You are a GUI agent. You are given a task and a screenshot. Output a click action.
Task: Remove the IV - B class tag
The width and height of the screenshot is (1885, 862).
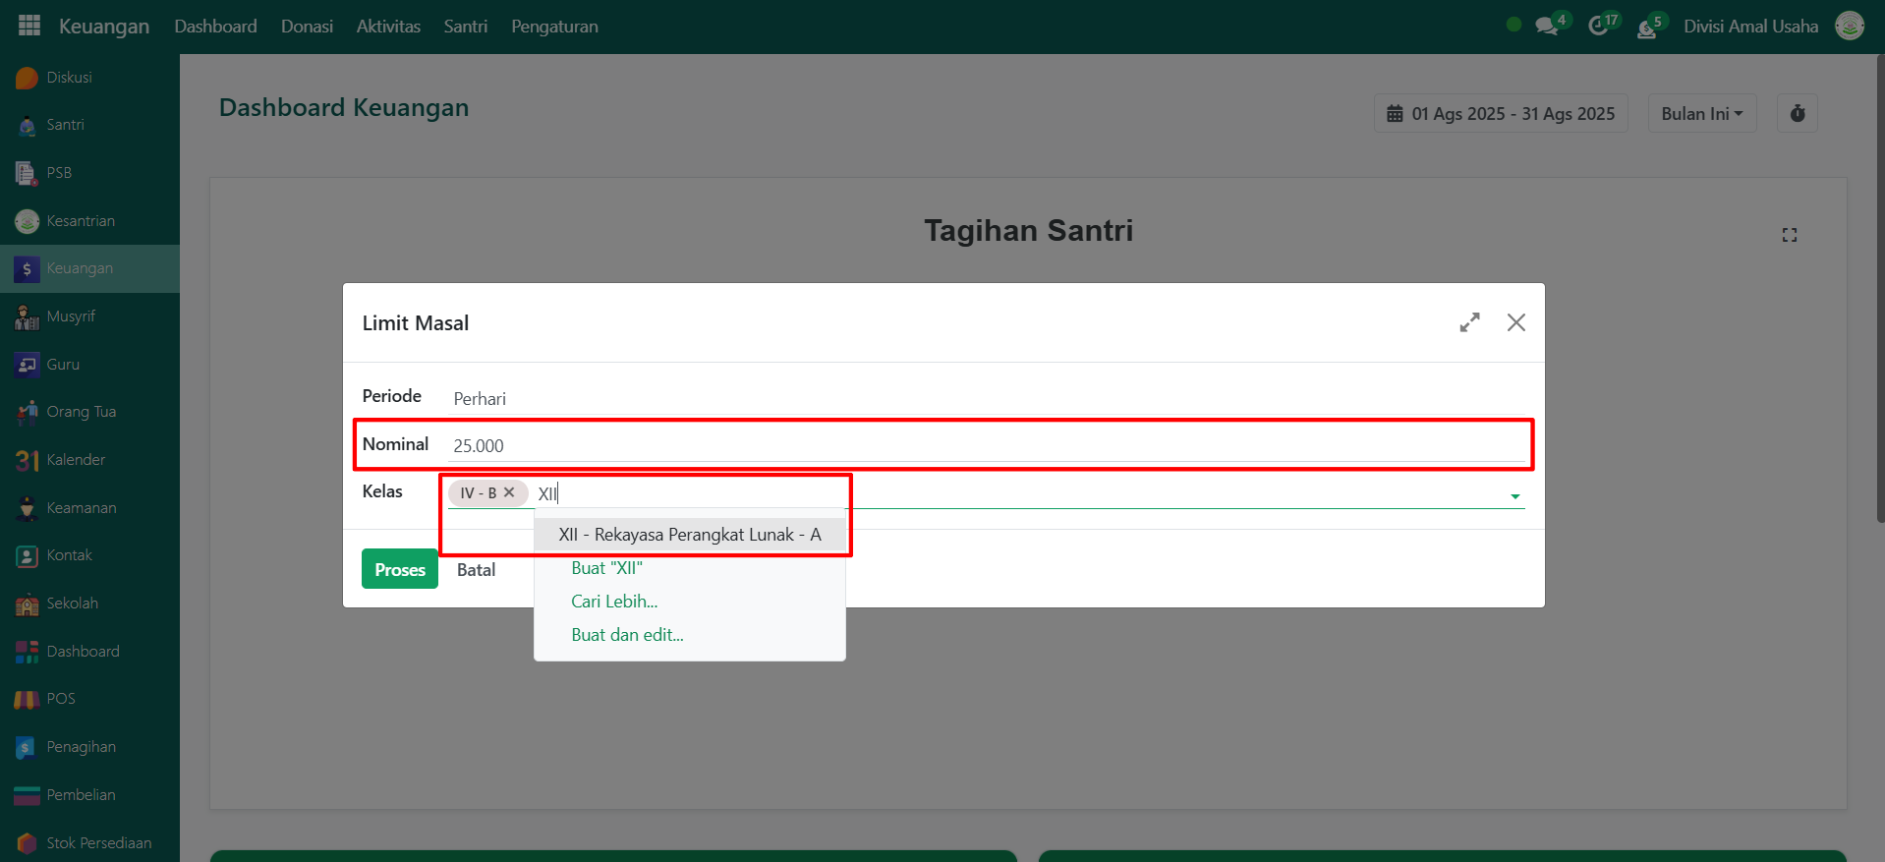pos(509,492)
